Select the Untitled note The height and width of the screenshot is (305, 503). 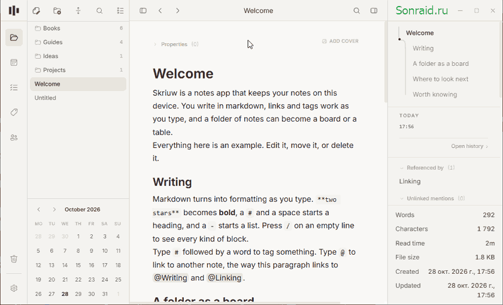click(78, 98)
